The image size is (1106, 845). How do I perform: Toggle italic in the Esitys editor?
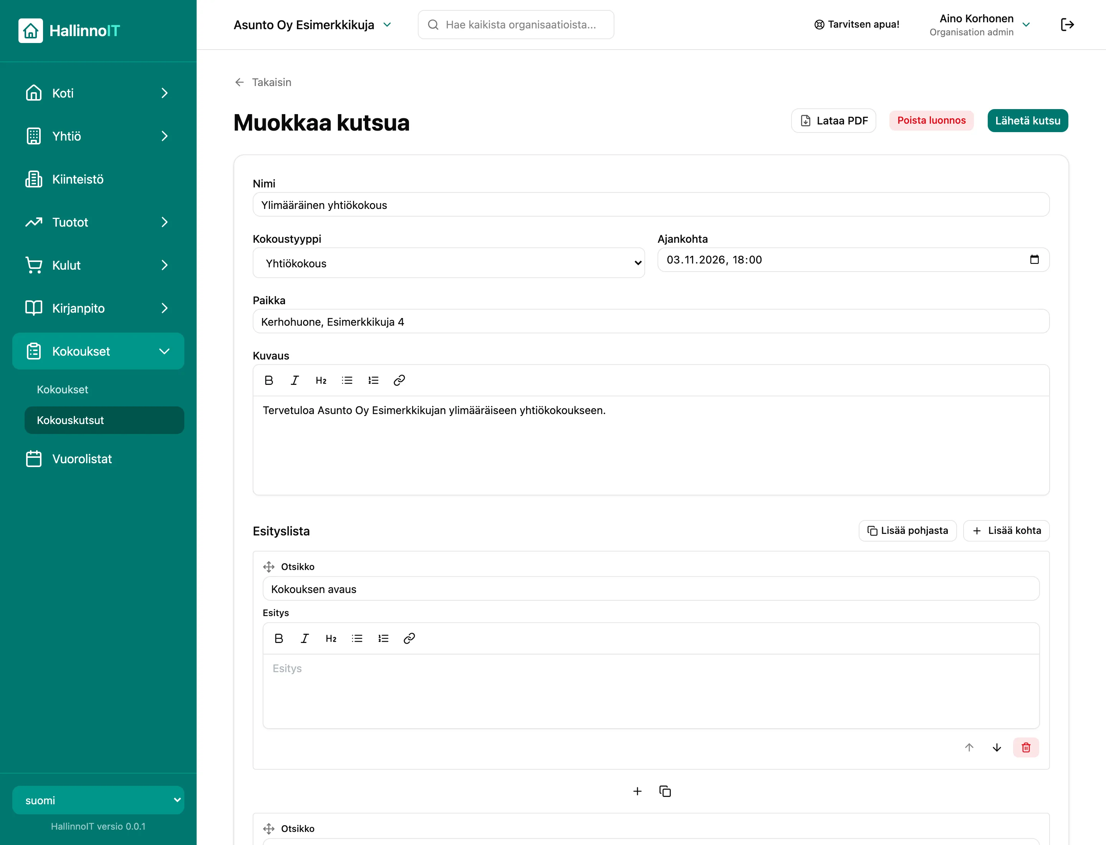[305, 638]
